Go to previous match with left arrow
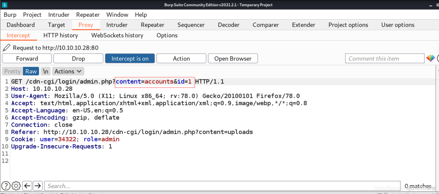Screen dimensions: 439x194 pos(27,186)
